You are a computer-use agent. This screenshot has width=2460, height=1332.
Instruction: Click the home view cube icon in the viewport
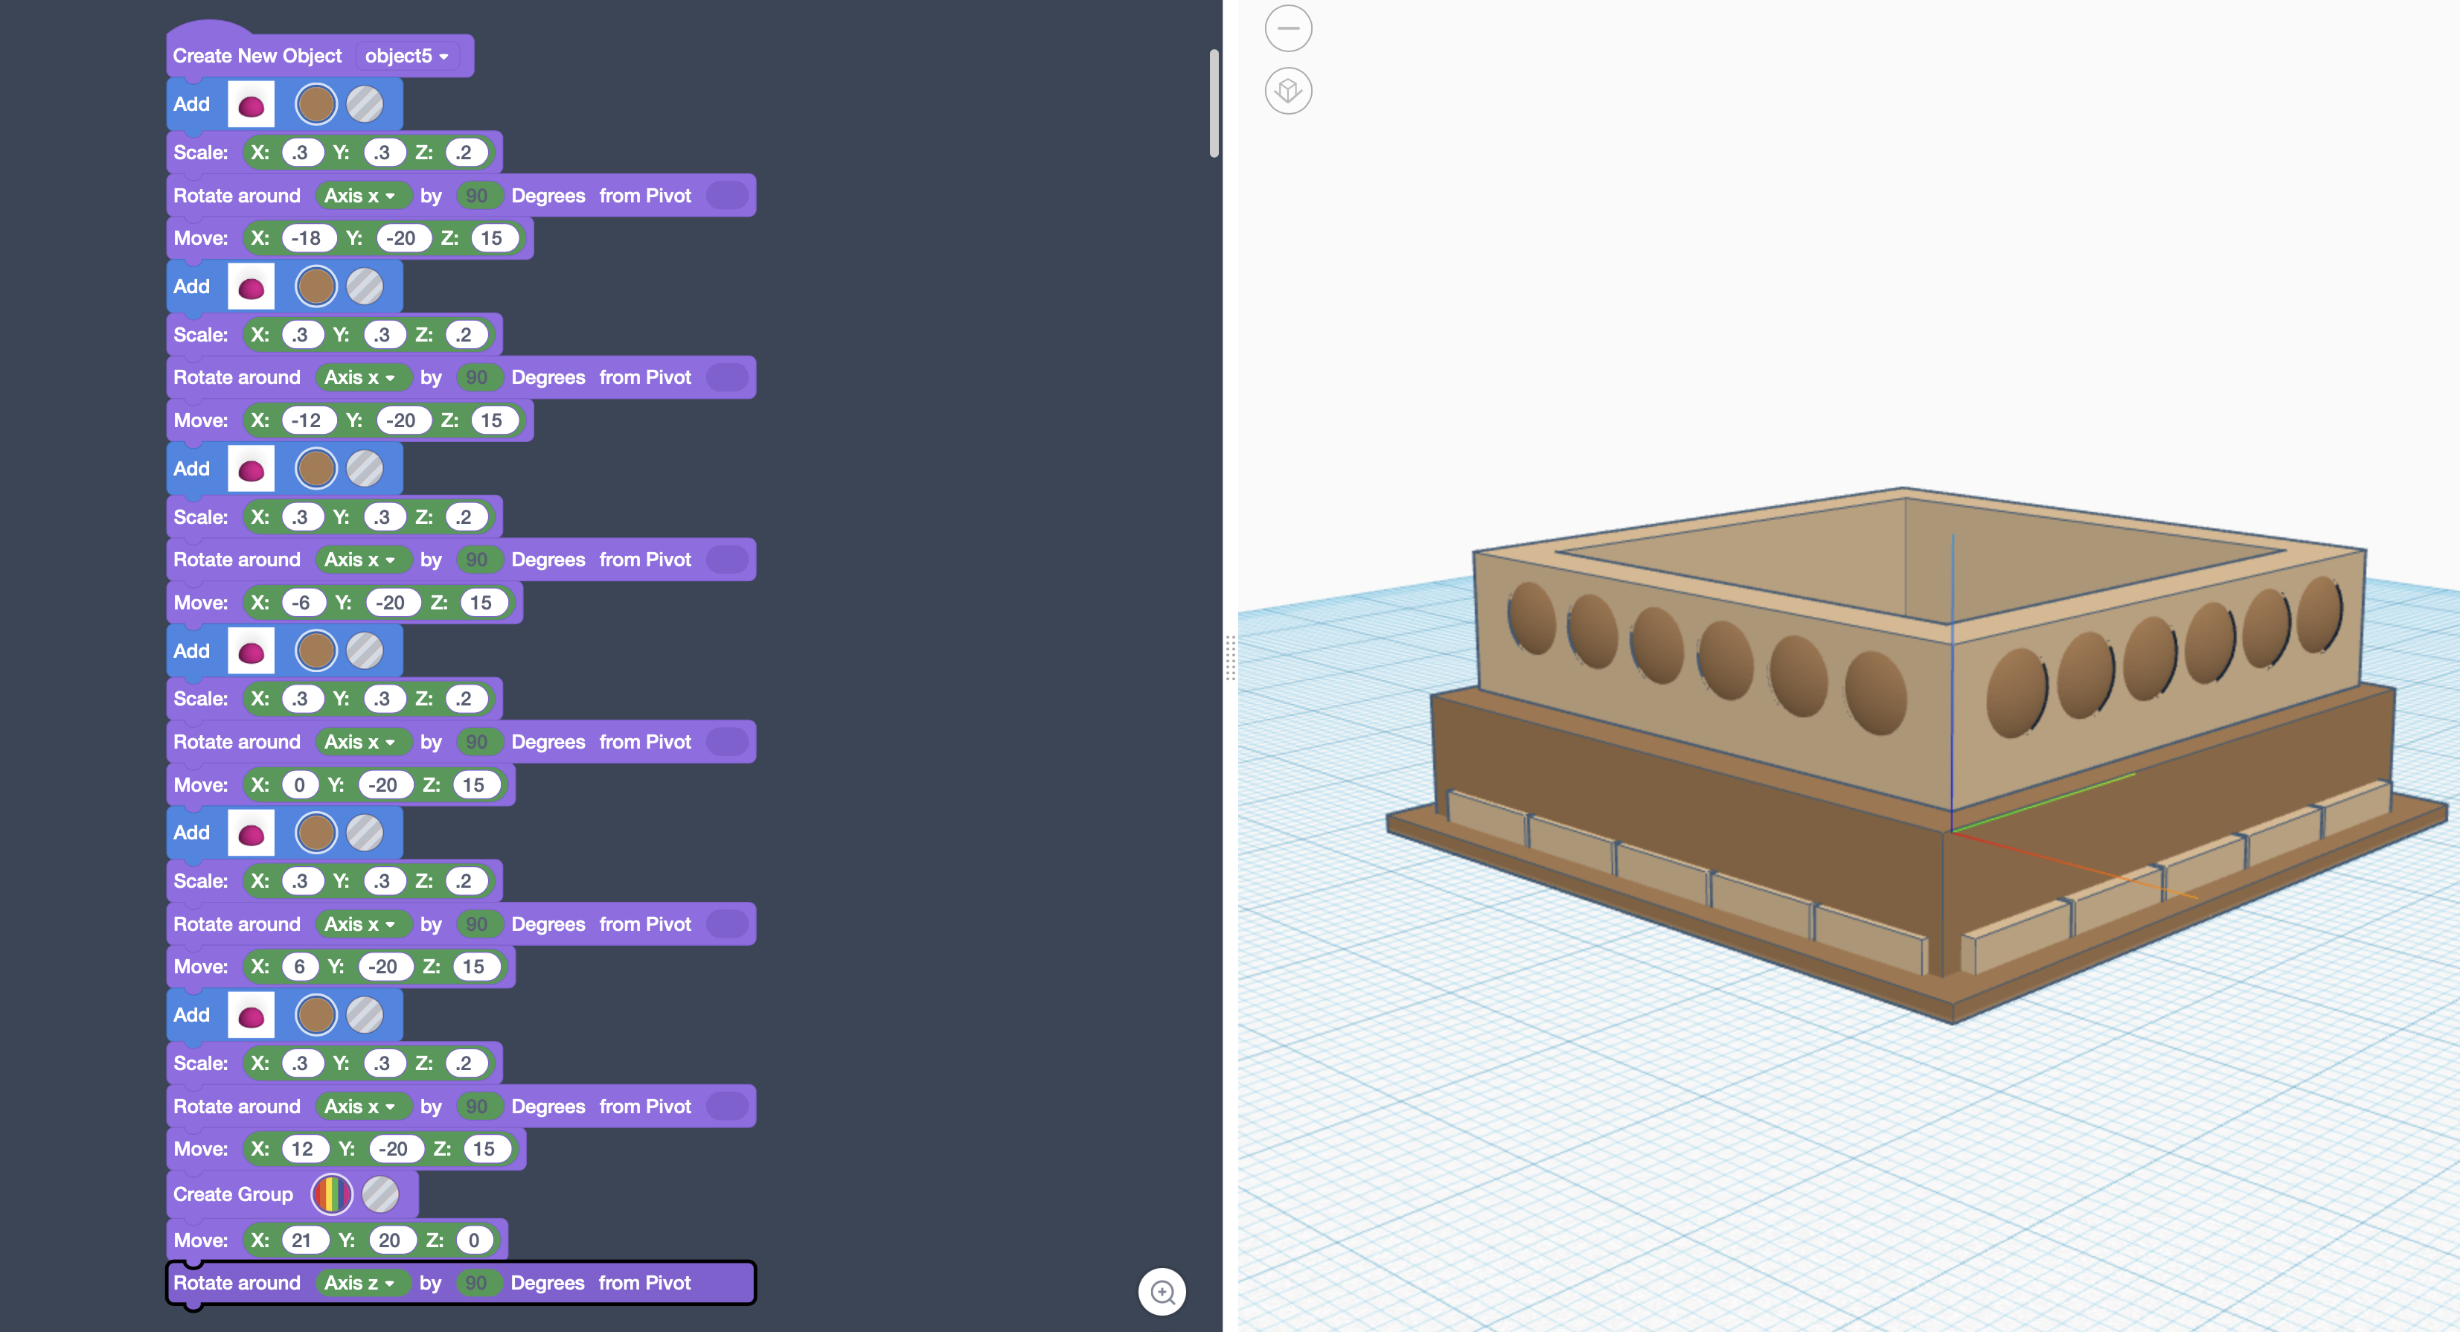tap(1288, 91)
